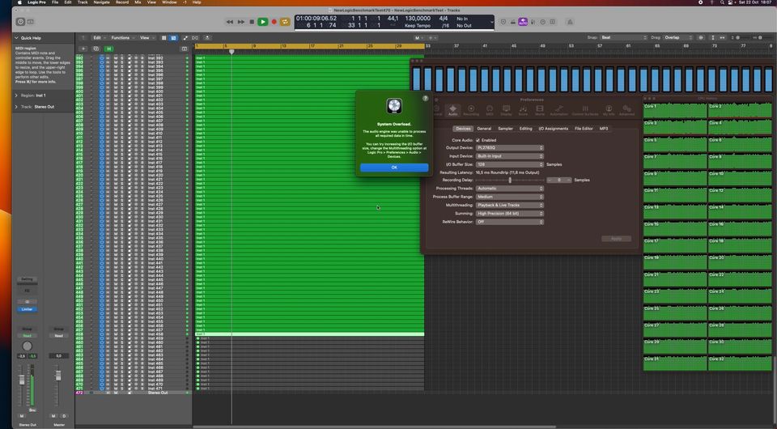Open the Audio pane in Preferences toolbar

click(x=453, y=110)
